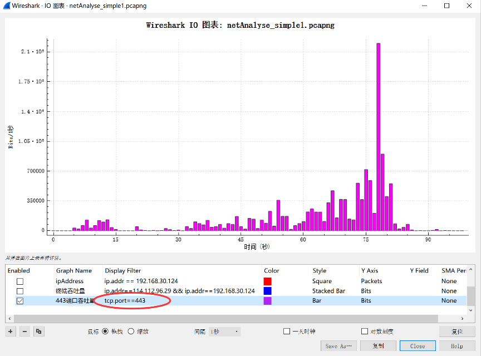Image resolution: width=481 pixels, height=356 pixels.
Task: Click the Bar style cell of 443 row
Action: click(317, 300)
